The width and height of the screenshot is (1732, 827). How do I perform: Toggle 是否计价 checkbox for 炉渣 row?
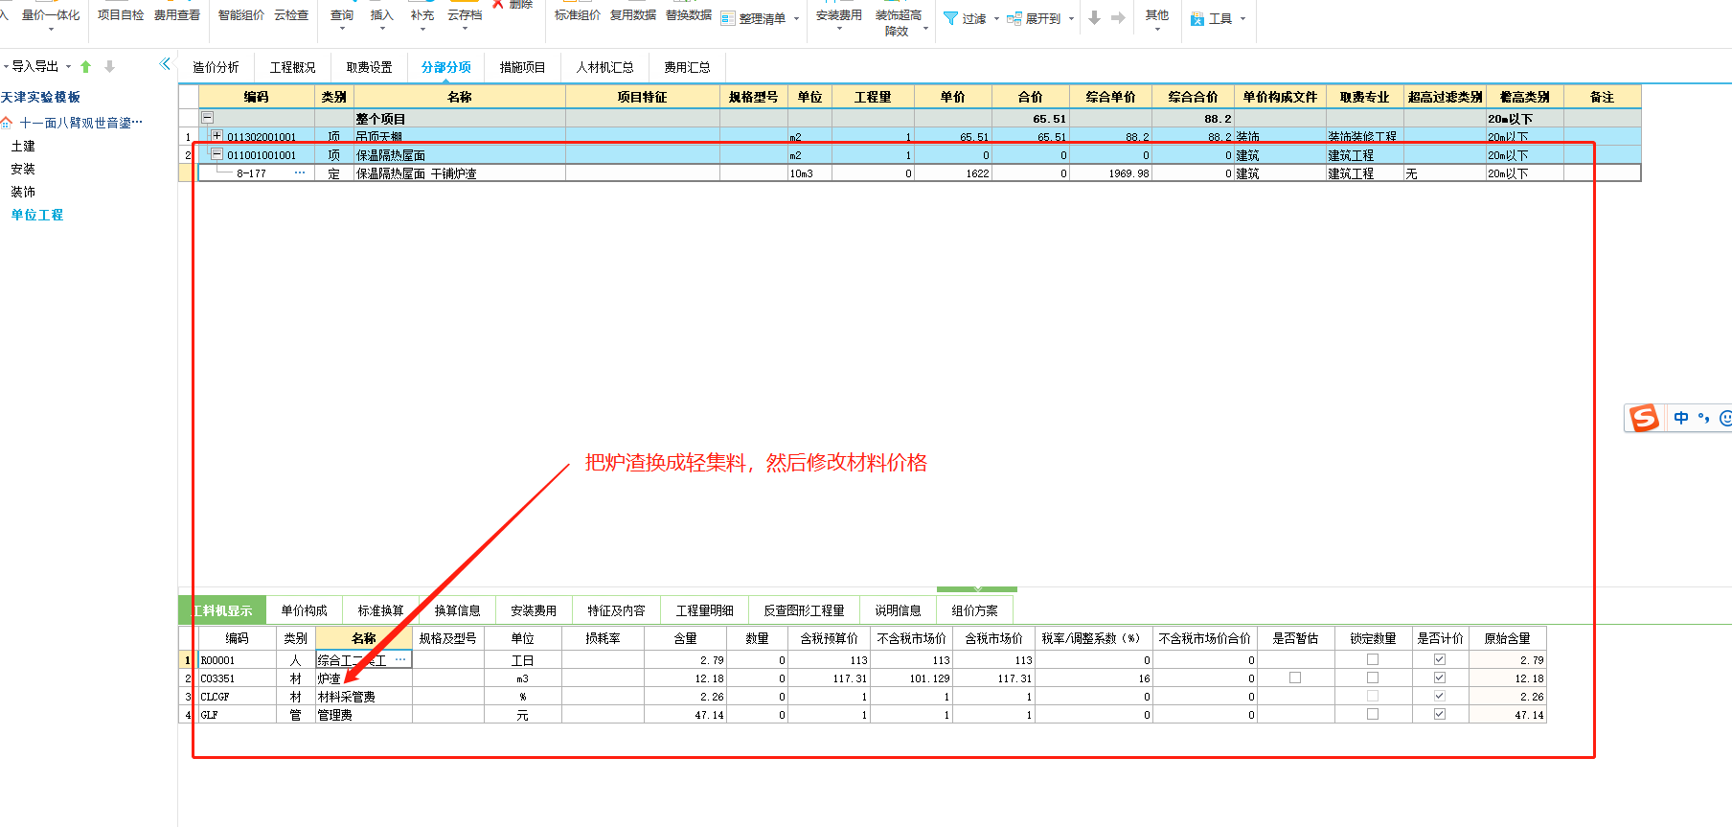point(1440,678)
